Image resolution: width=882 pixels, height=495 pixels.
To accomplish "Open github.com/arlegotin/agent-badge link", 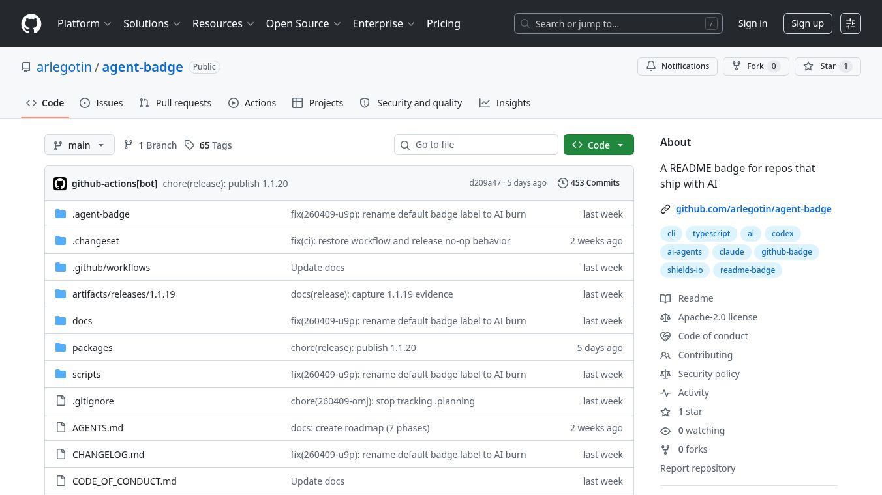I will tap(753, 209).
